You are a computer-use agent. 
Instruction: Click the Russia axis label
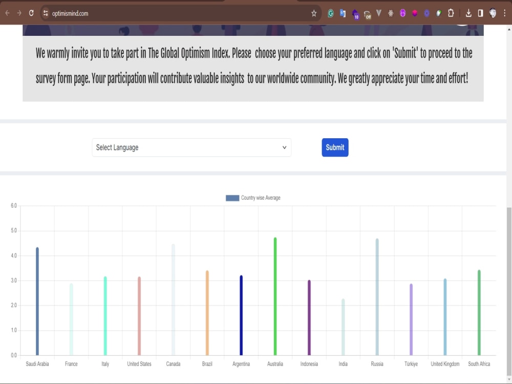pos(377,364)
